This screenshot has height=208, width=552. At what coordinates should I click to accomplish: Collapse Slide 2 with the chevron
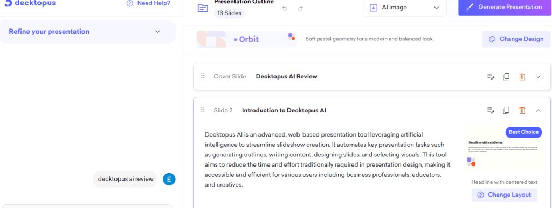coord(538,111)
